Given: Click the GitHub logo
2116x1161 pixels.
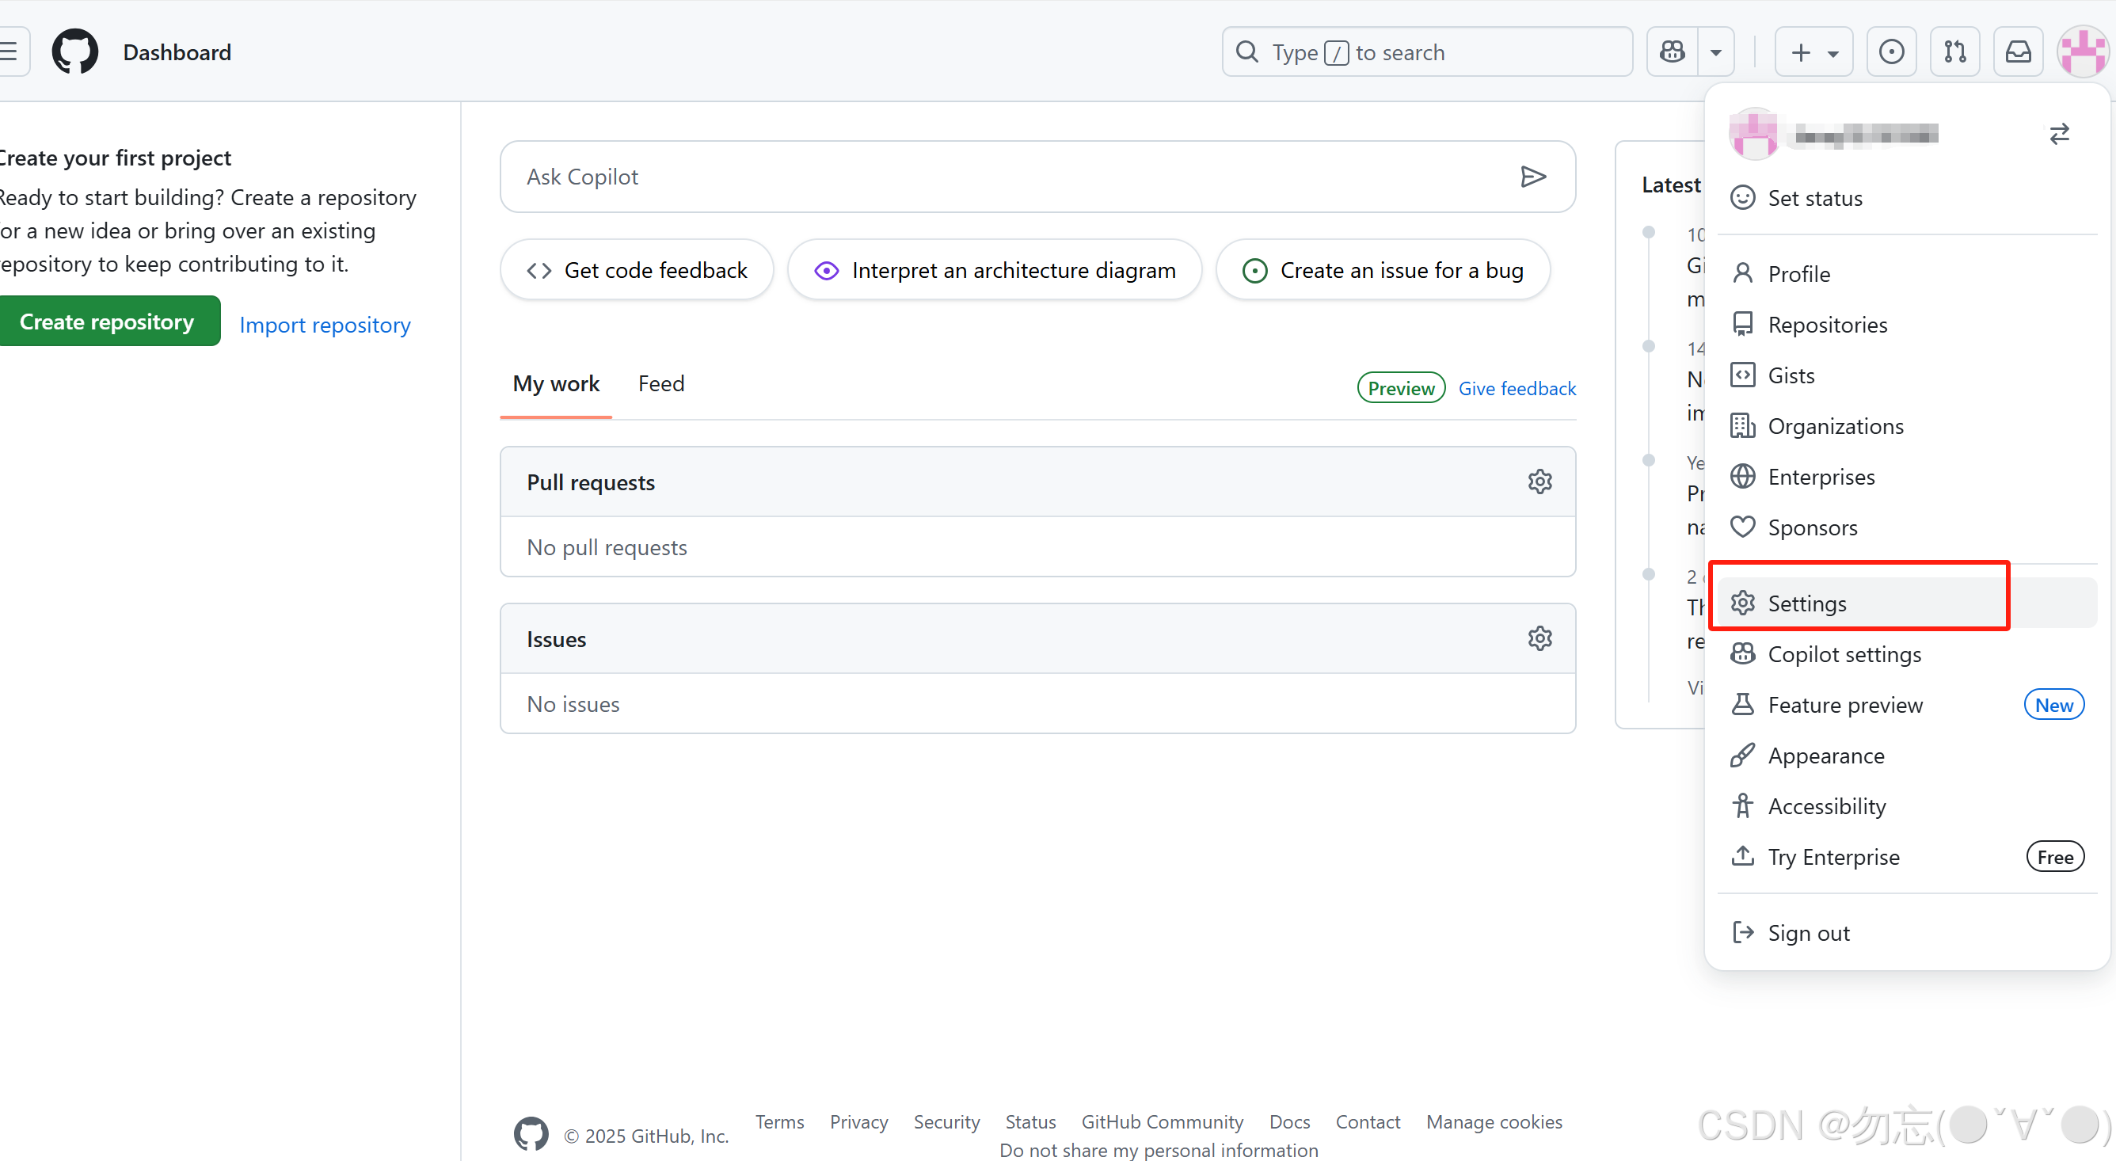Looking at the screenshot, I should click(74, 51).
